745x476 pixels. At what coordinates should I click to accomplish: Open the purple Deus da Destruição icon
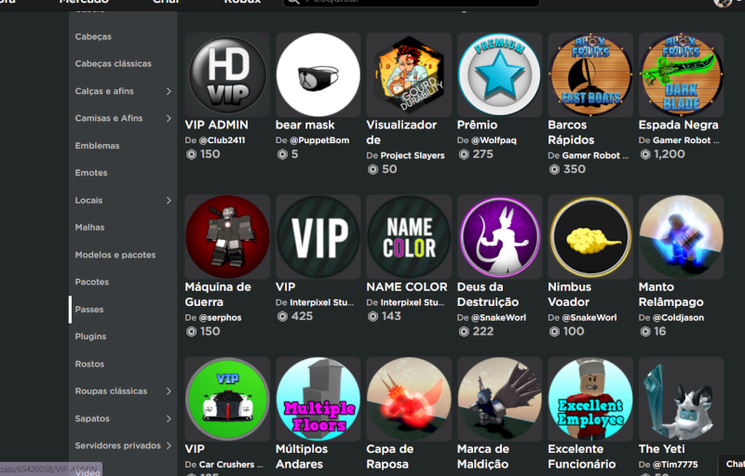coord(500,237)
